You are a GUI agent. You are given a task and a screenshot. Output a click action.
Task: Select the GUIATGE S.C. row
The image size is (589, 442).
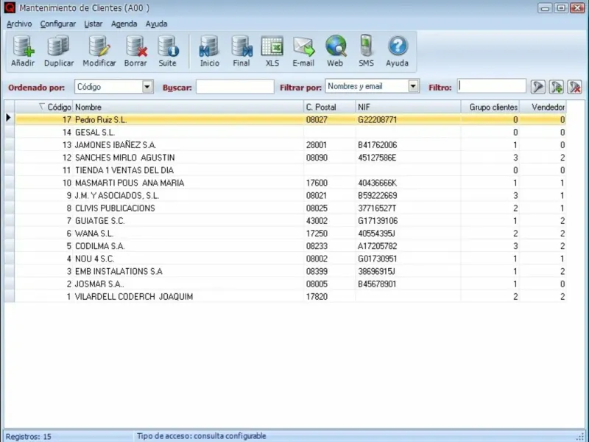pyautogui.click(x=290, y=220)
